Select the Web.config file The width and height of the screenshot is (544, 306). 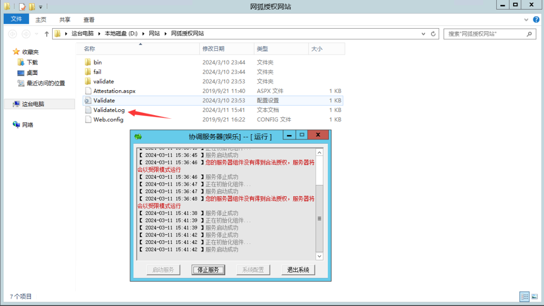coord(108,119)
